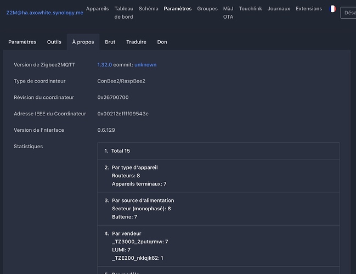356x274 pixels.
Task: Open the Traduire tab
Action: click(136, 42)
